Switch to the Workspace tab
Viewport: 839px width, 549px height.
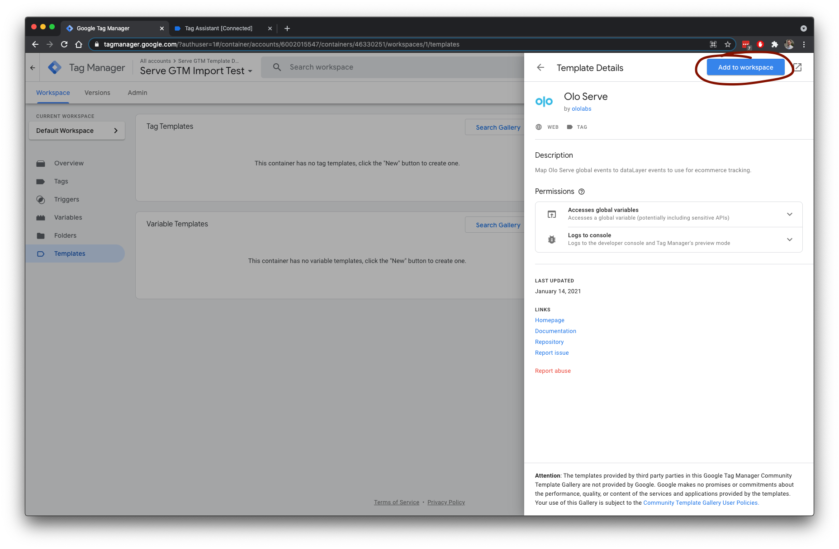tap(53, 93)
